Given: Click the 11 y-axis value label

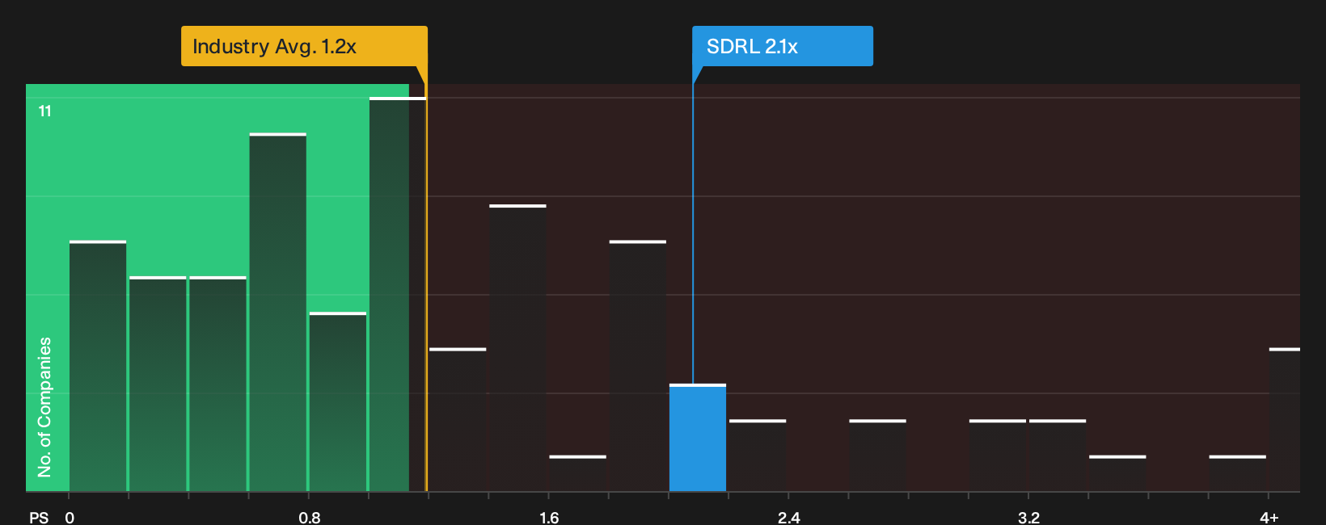Looking at the screenshot, I should tap(45, 111).
